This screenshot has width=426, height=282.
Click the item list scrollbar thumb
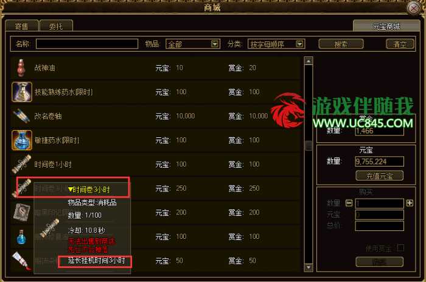[309, 145]
